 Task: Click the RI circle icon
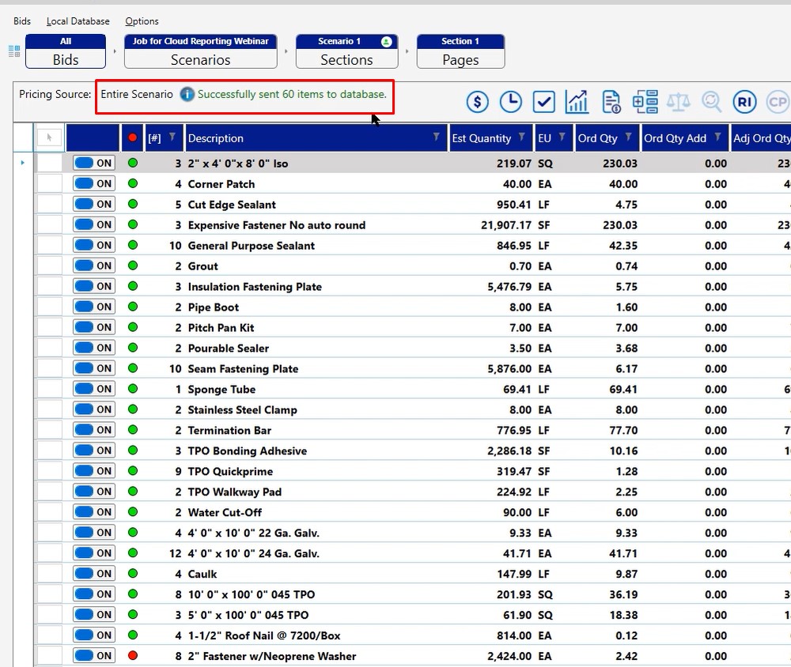tap(744, 101)
